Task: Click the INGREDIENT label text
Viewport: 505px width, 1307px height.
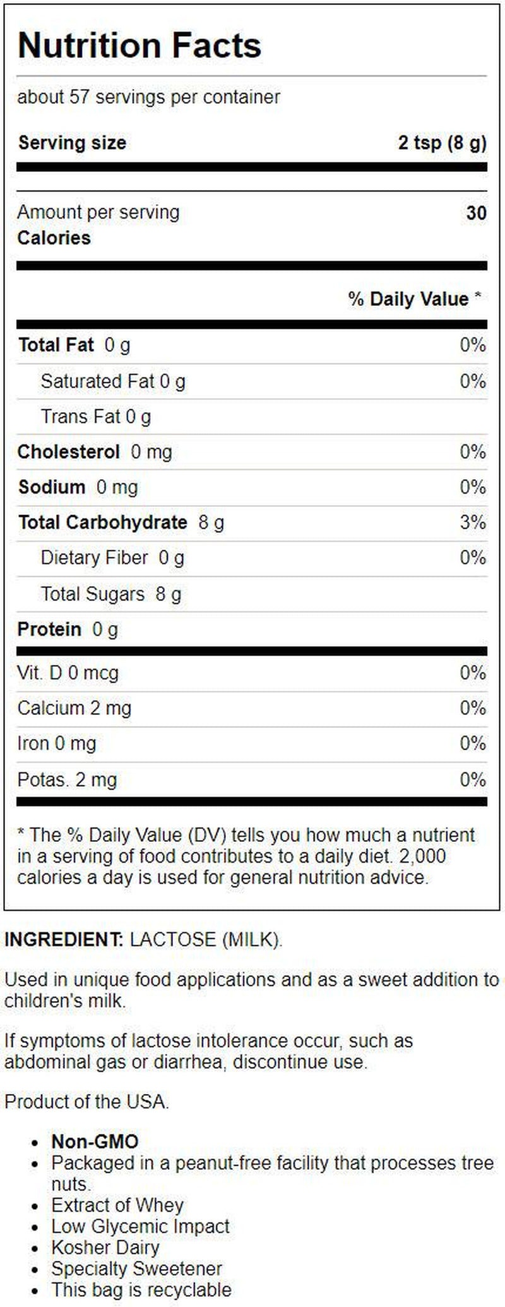Action: (x=64, y=939)
